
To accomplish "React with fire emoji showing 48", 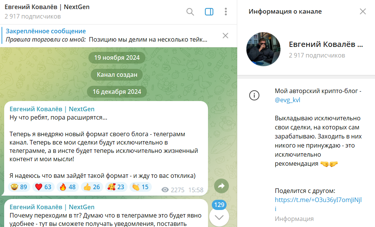I will [x=68, y=187].
